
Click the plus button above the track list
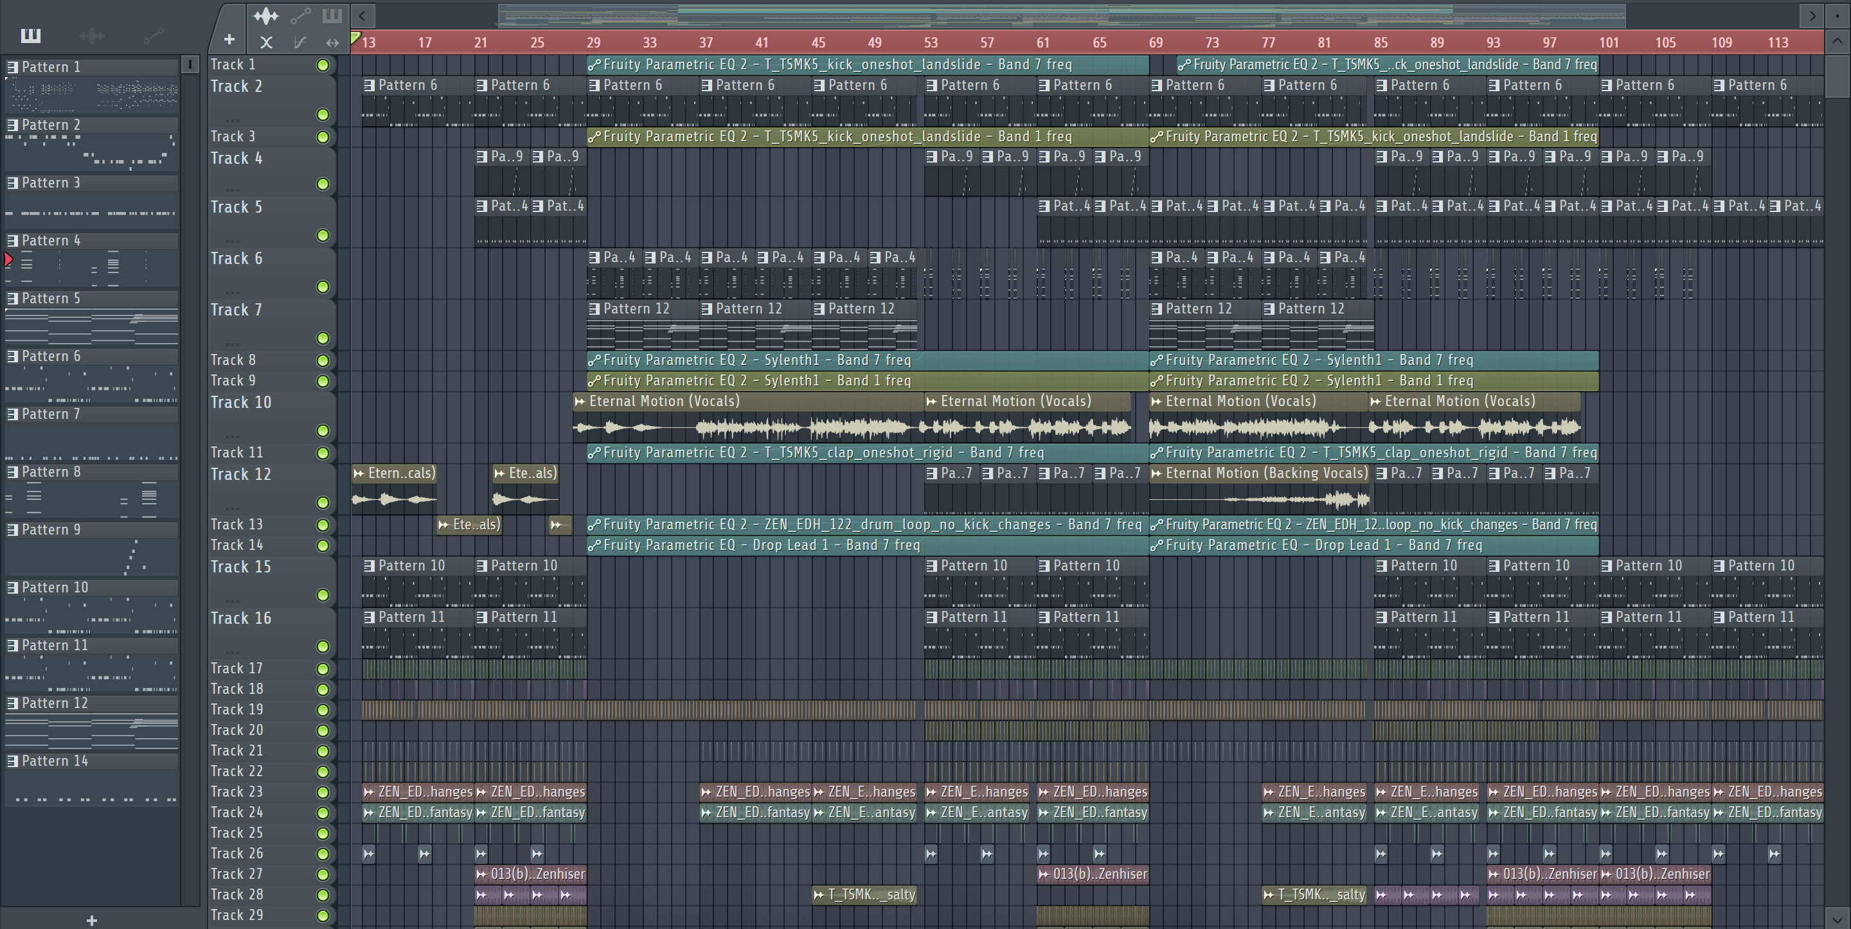tap(229, 40)
